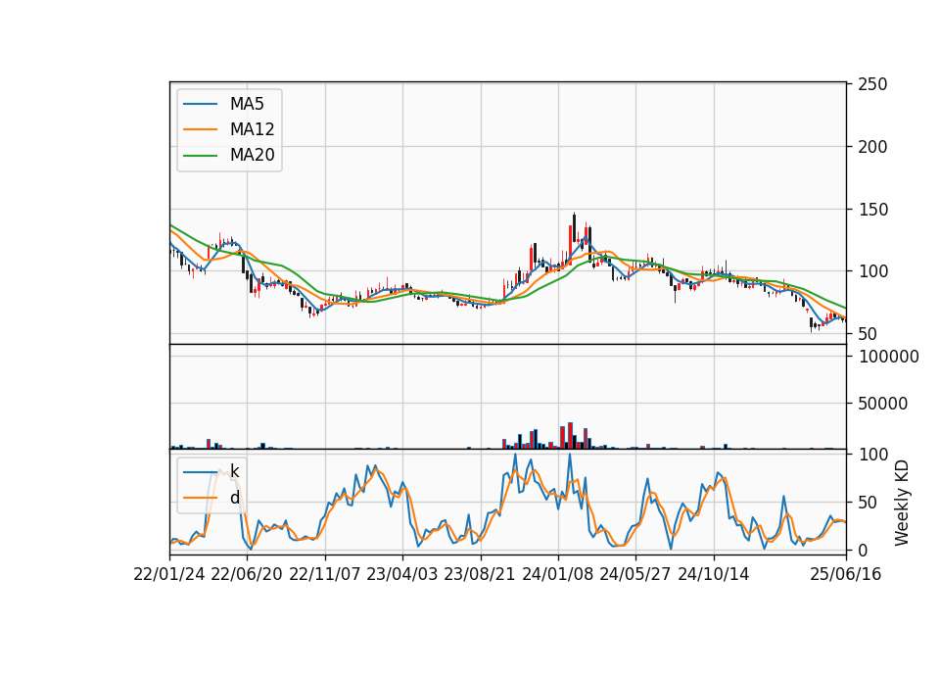Click the MA20 legend label
Screen dimensions: 940x676
click(252, 155)
